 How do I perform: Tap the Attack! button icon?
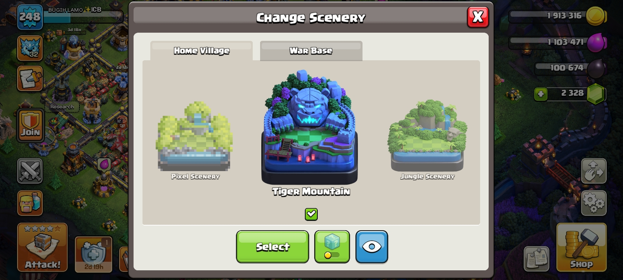(42, 247)
